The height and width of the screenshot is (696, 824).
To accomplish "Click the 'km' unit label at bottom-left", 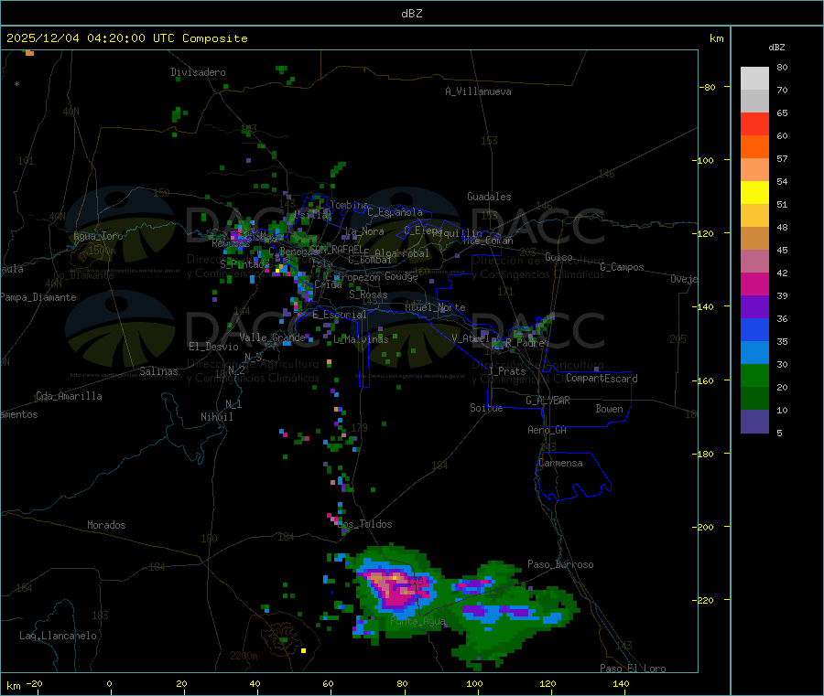I will 13,686.
